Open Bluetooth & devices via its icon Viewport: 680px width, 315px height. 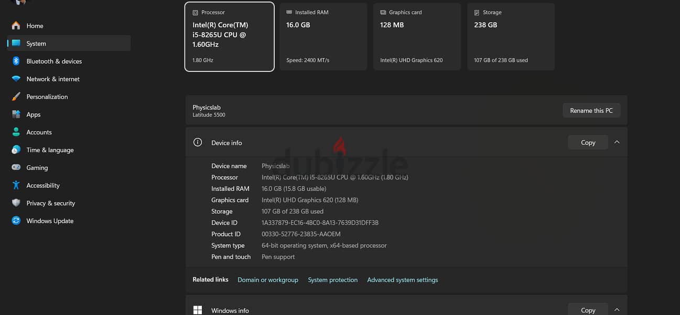point(16,61)
